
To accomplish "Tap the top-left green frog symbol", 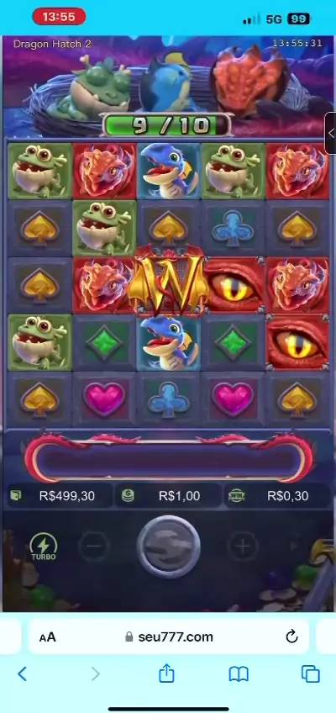I will (x=40, y=171).
